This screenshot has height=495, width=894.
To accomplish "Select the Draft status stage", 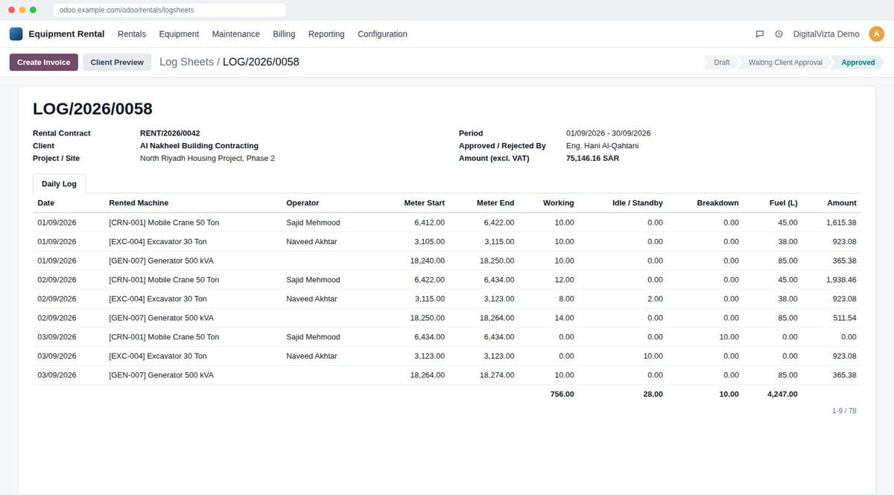I will 721,63.
